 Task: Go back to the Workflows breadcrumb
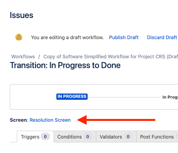23,57
